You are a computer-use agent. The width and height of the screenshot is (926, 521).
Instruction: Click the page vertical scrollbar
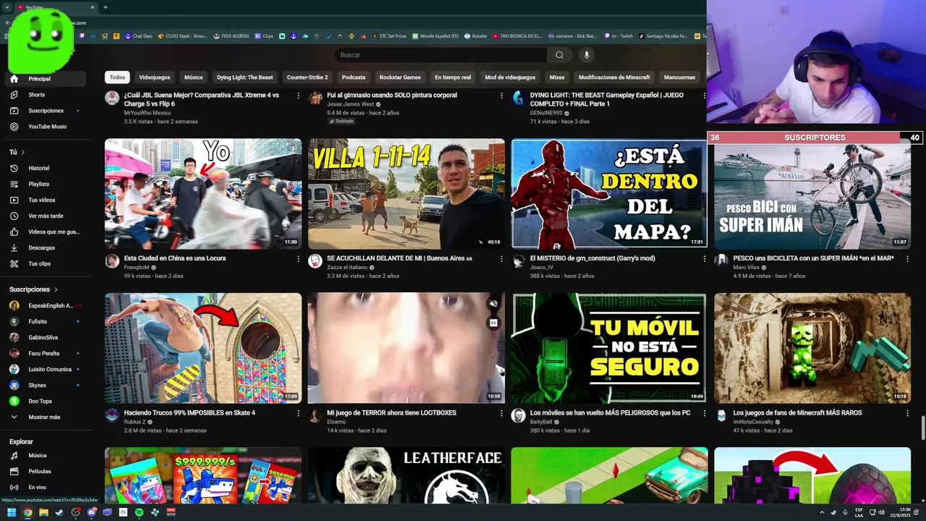[x=922, y=428]
